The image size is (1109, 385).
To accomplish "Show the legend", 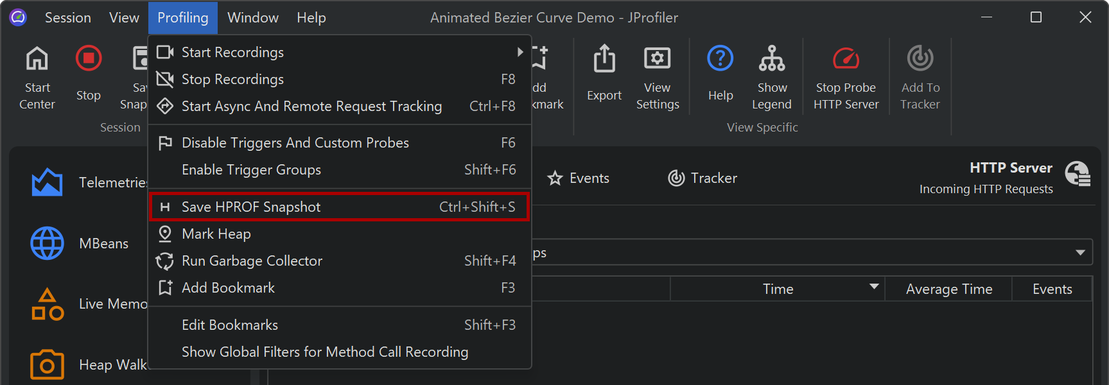I will coord(772,59).
